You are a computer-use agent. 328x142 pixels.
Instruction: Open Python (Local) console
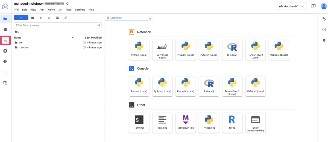(139, 86)
